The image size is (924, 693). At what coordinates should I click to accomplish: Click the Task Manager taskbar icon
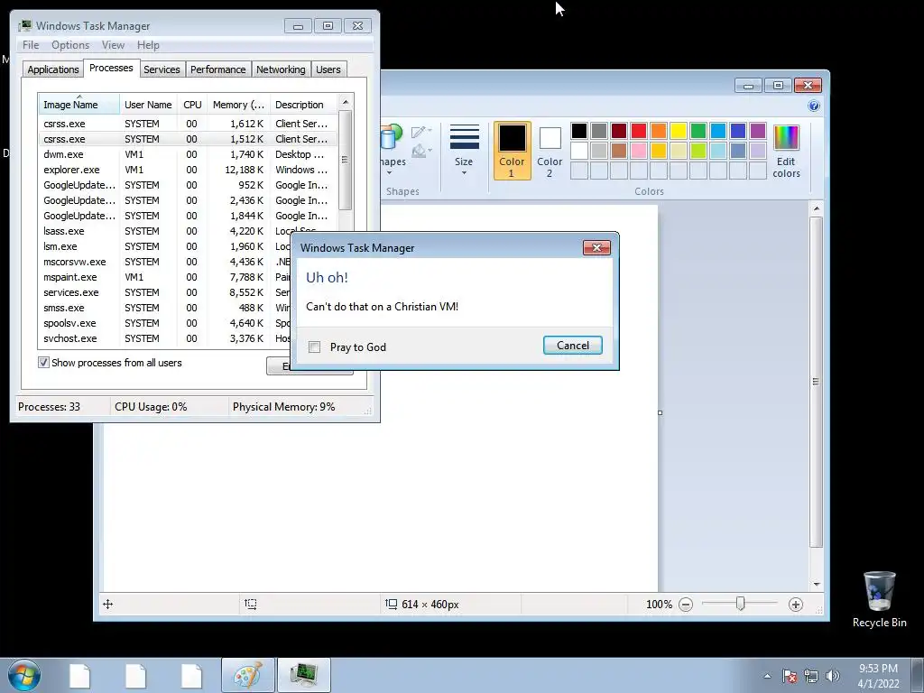coord(304,675)
